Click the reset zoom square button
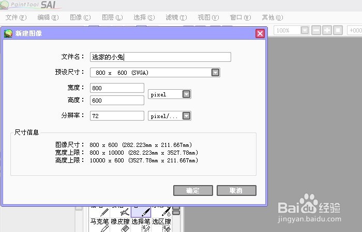362x232 pixels. (x=338, y=30)
